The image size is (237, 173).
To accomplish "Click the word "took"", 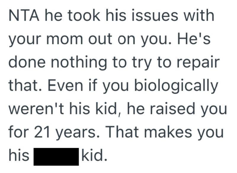I will [79, 17].
